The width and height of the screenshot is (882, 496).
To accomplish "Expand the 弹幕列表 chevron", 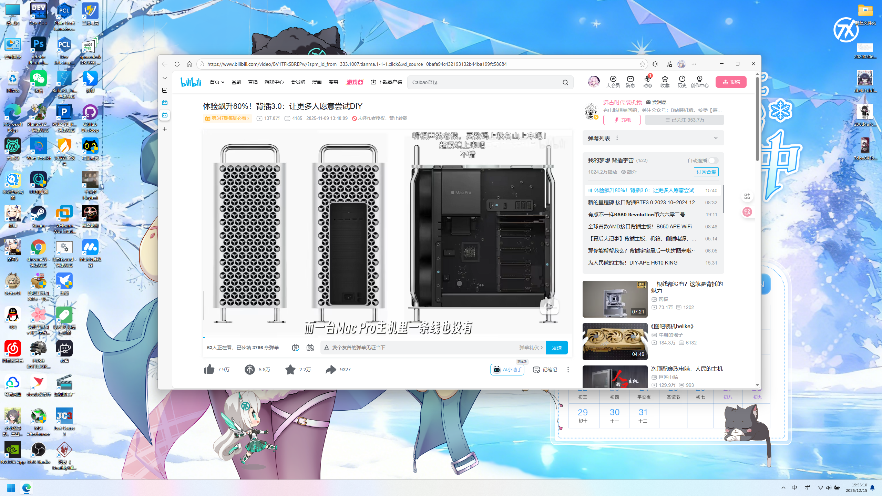I will 716,138.
